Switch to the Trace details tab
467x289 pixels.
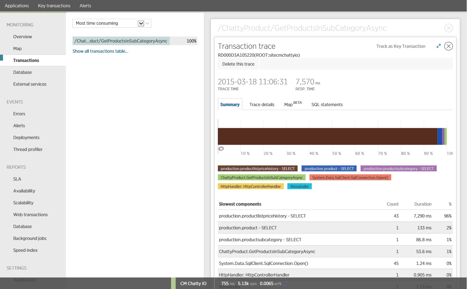(262, 104)
